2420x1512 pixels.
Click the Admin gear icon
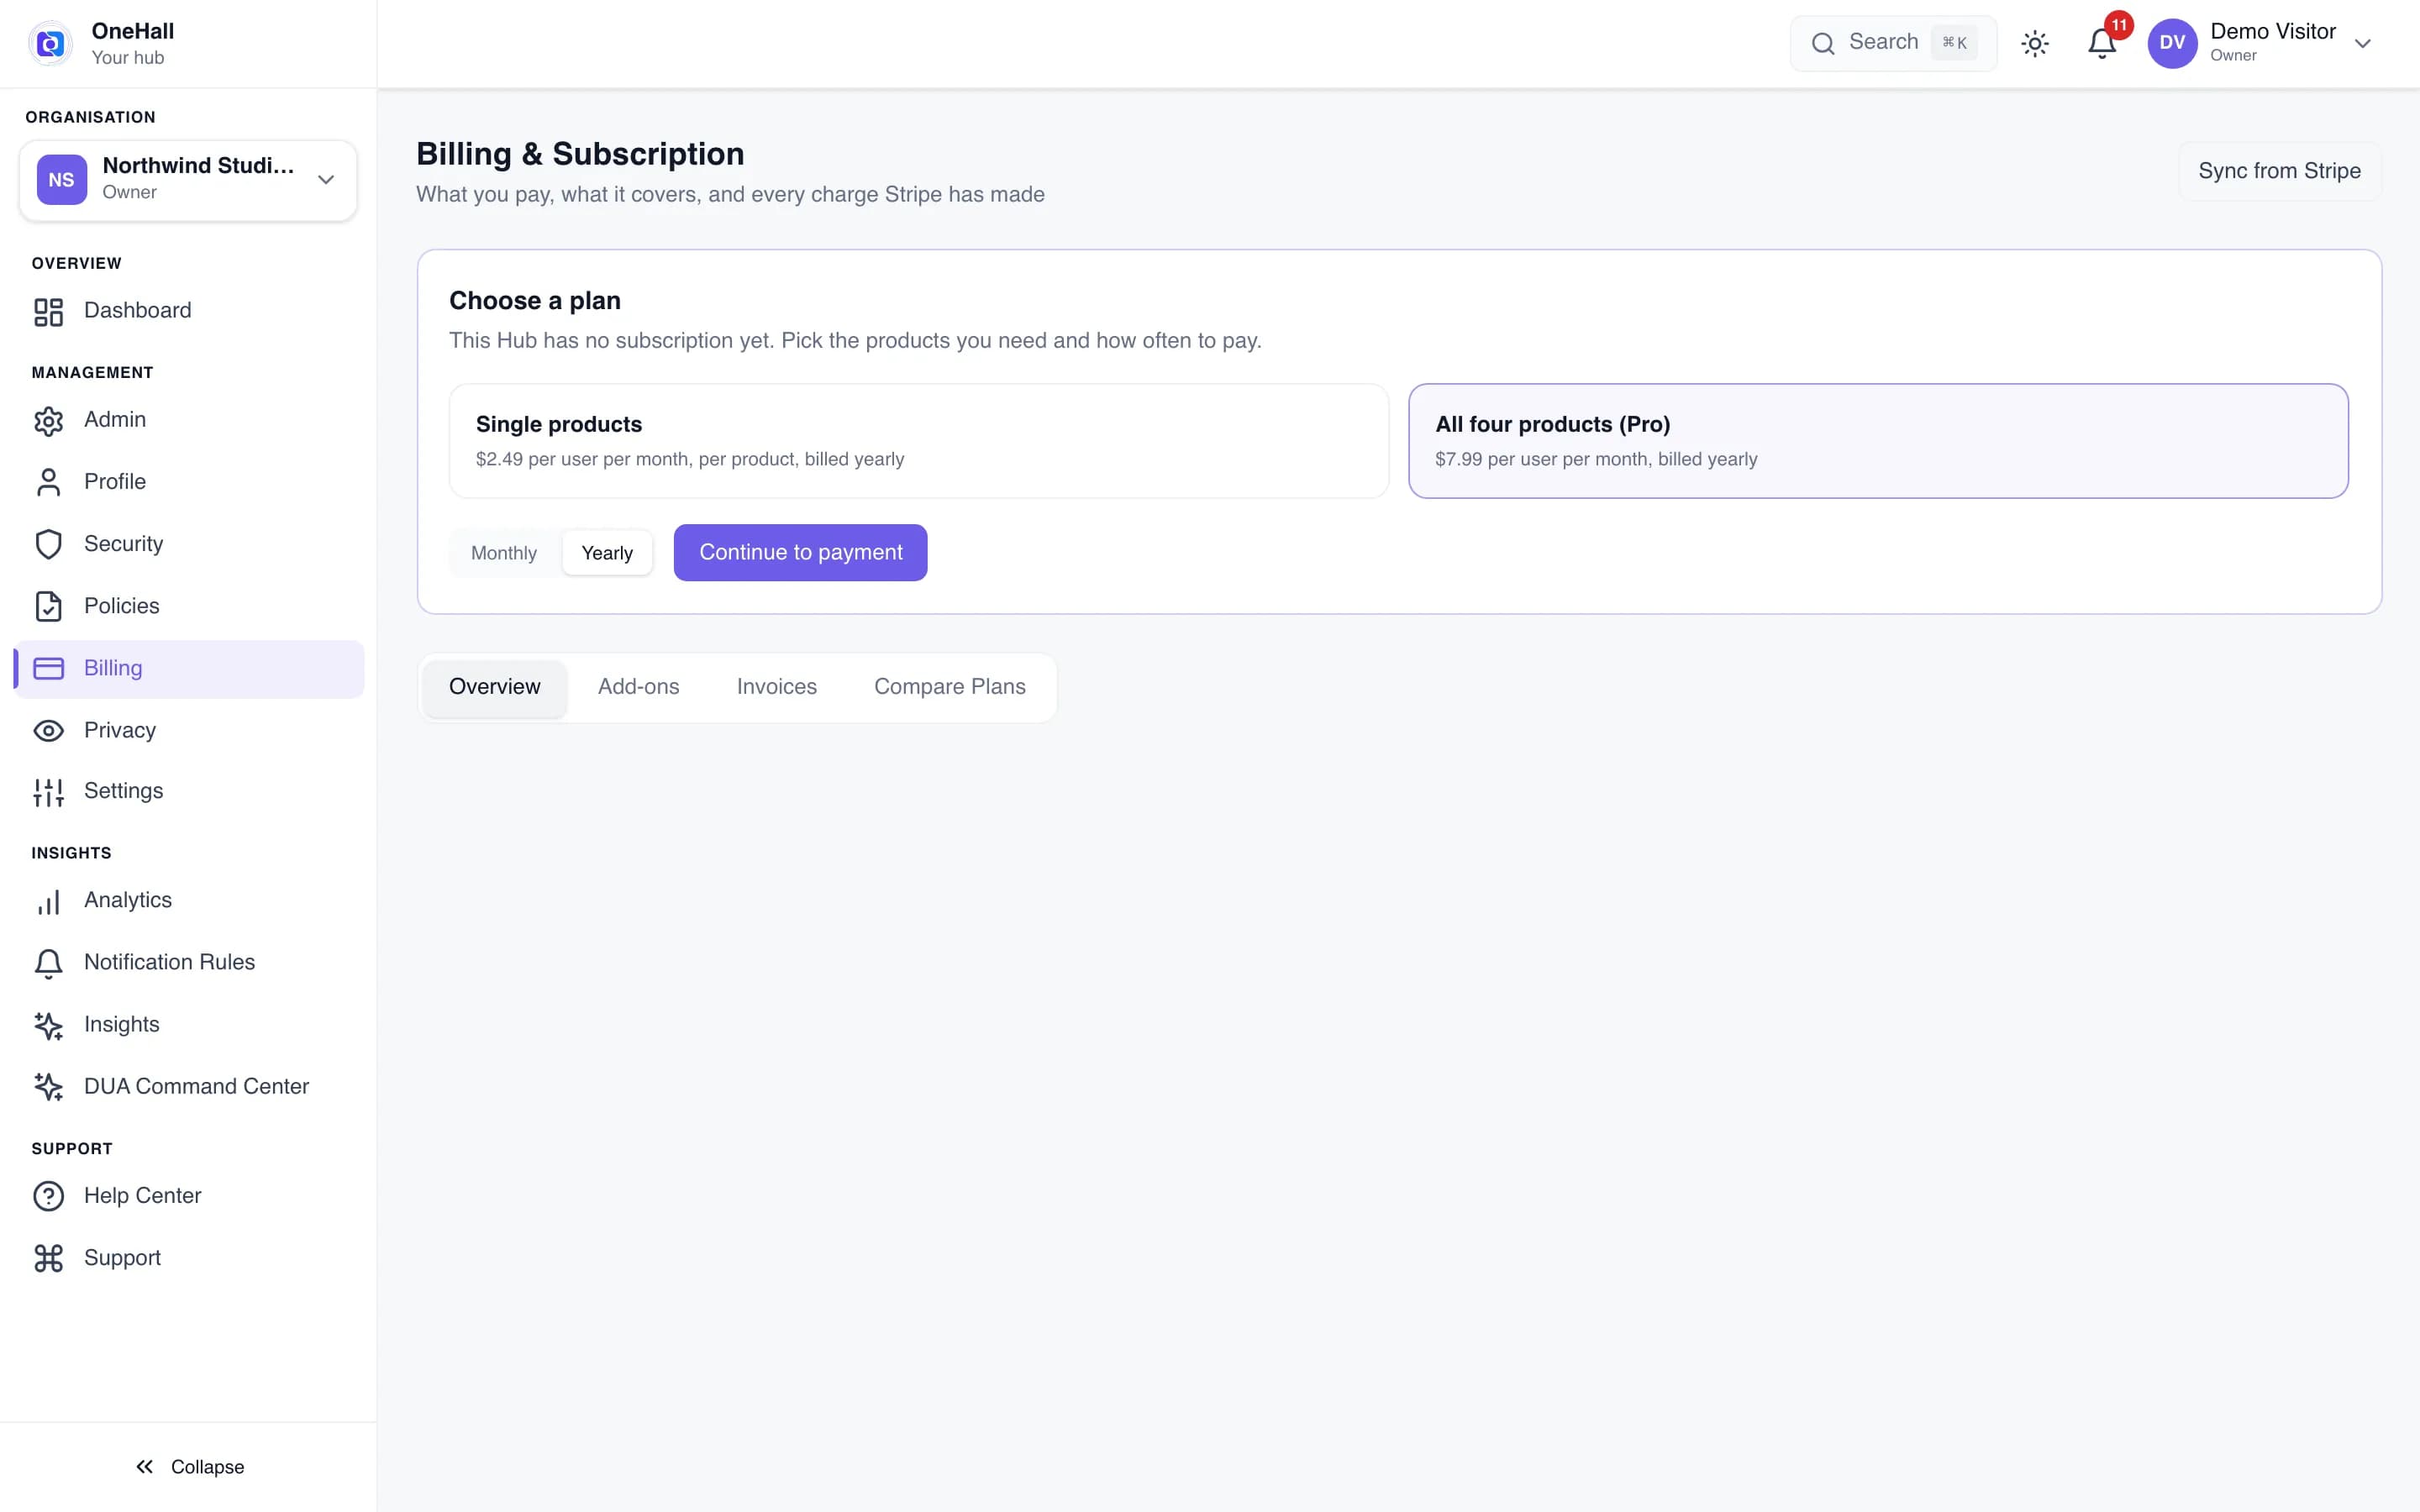48,421
